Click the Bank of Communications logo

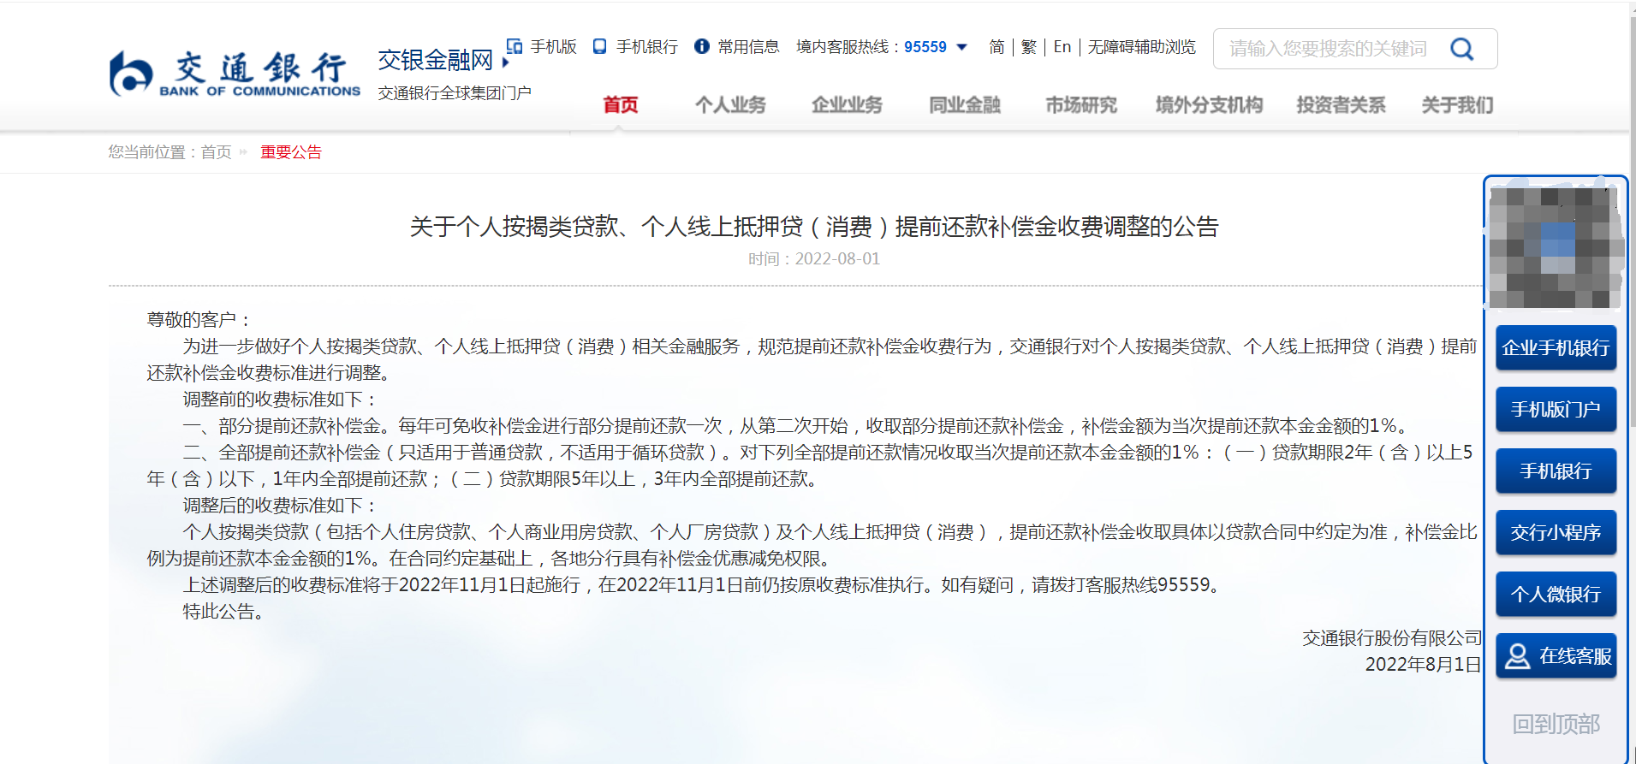tap(235, 74)
